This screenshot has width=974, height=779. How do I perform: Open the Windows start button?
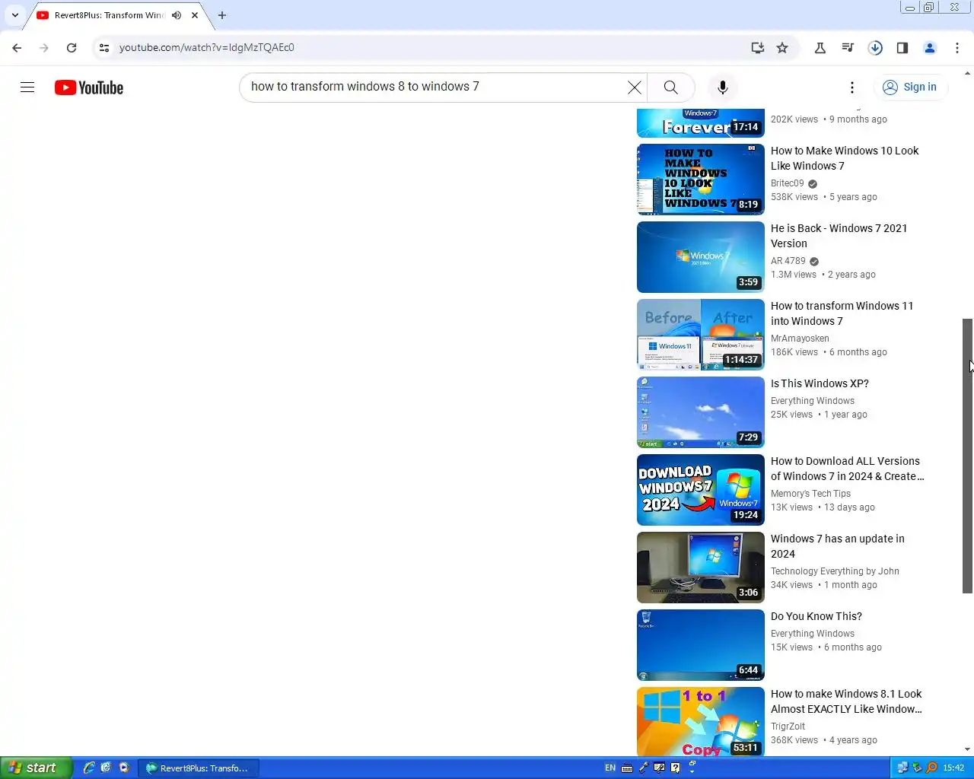[x=36, y=768]
